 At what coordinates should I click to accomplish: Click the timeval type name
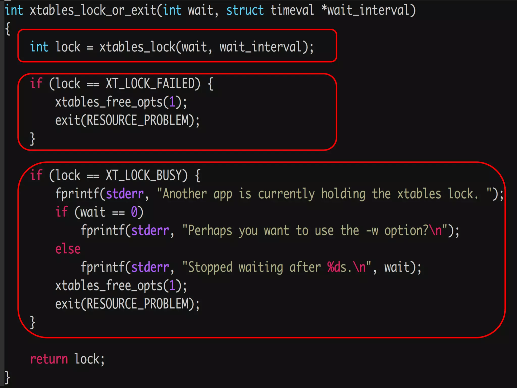coord(292,11)
